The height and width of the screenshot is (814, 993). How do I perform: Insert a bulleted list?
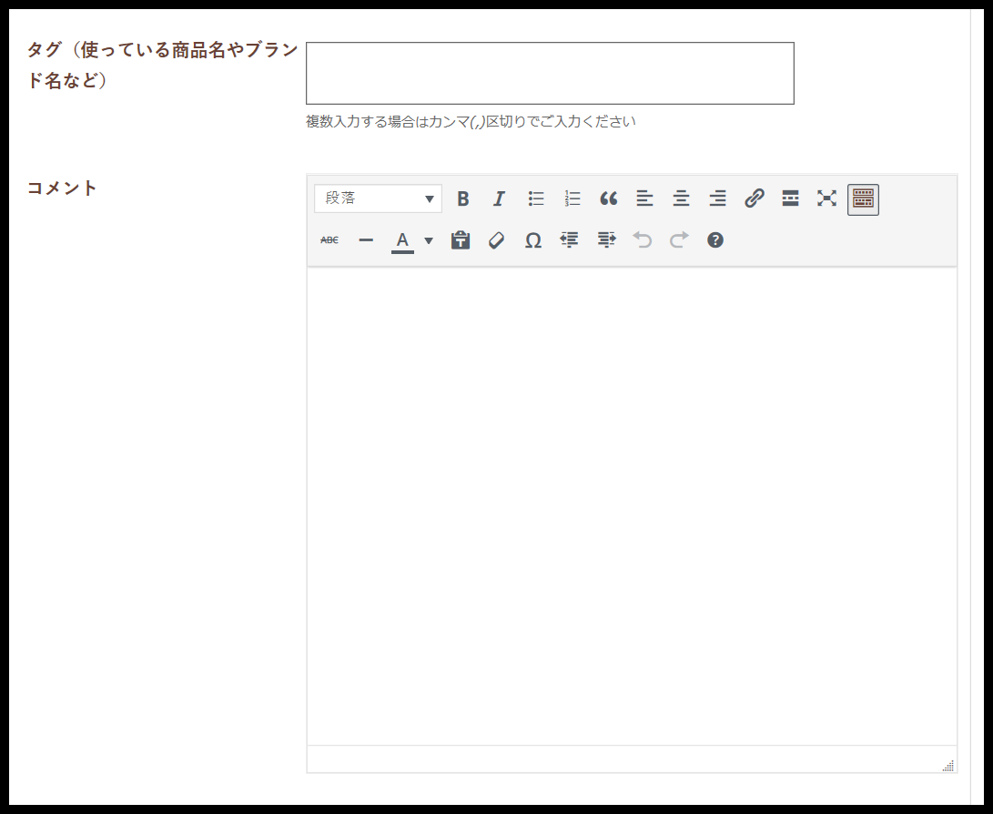tap(536, 198)
